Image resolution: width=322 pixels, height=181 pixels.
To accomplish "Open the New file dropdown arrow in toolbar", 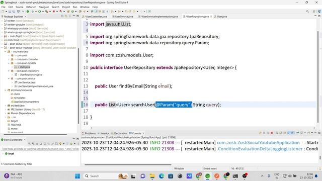I will point(6,12).
